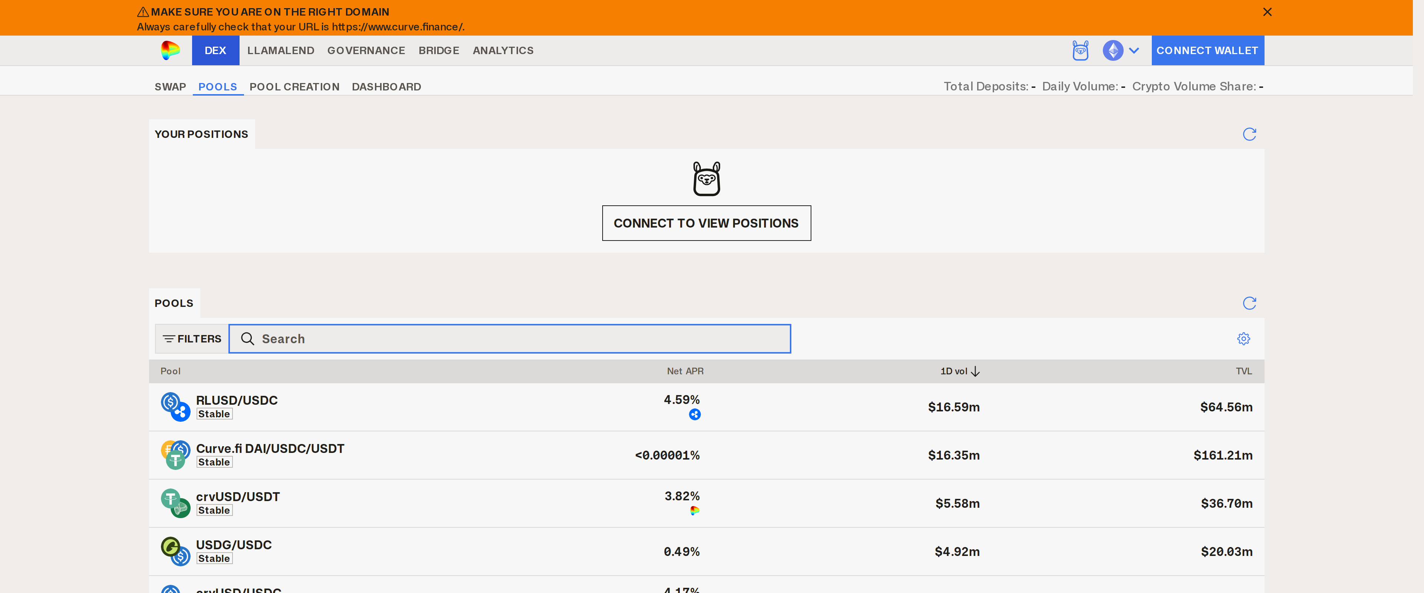Click the Daily Volume stat
The image size is (1424, 593).
(1084, 86)
